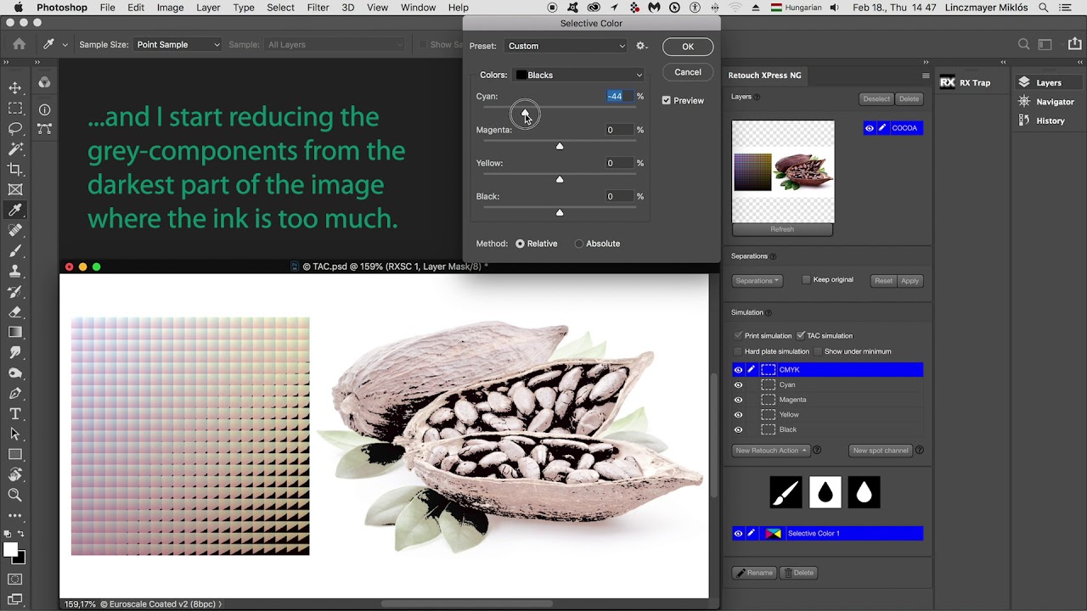Open the Layer menu

click(208, 8)
